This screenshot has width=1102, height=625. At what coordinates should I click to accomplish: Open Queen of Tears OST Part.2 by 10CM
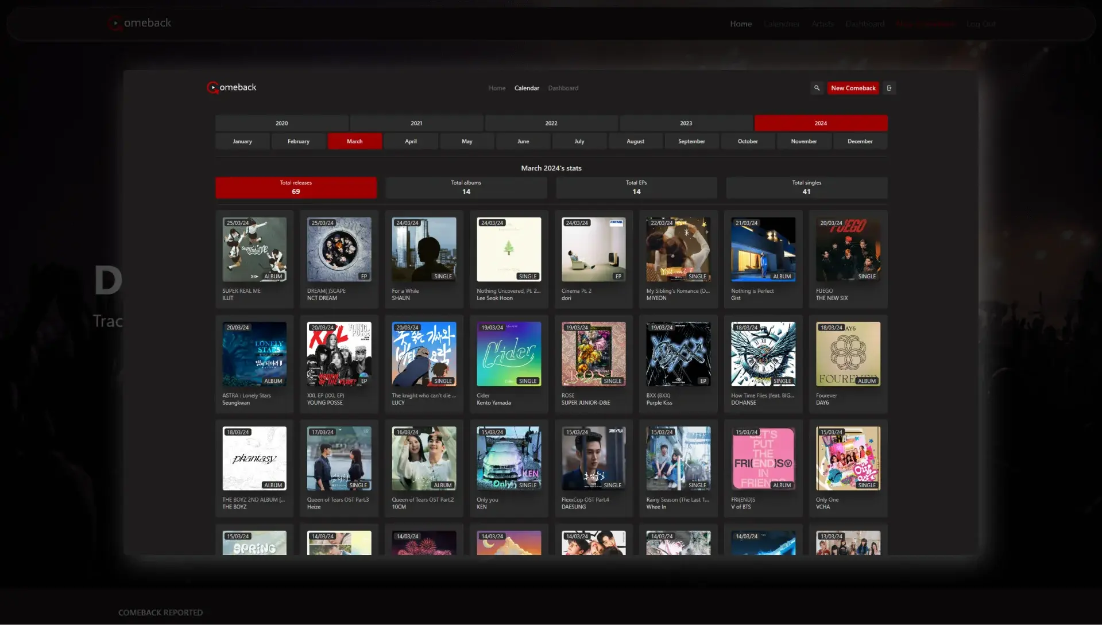[x=424, y=458]
